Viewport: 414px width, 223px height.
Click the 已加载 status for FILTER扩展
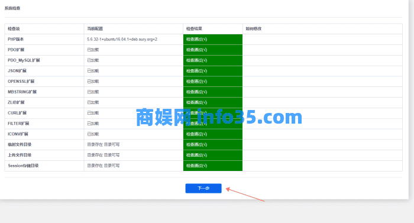pyautogui.click(x=93, y=124)
